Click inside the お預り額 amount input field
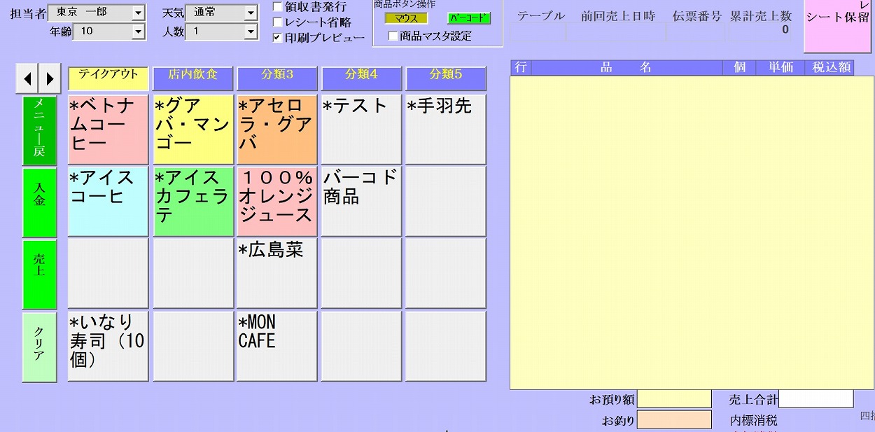This screenshot has height=432, width=875. tap(674, 399)
